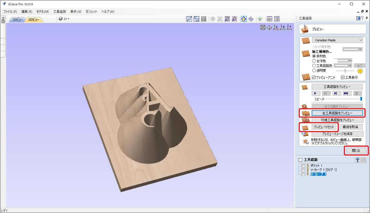The width and height of the screenshot is (370, 213).
Task: Click the sun brightness icon
Action: coord(360,71)
